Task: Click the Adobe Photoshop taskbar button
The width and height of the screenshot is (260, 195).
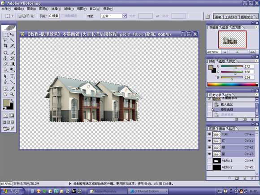Action: click(x=107, y=191)
